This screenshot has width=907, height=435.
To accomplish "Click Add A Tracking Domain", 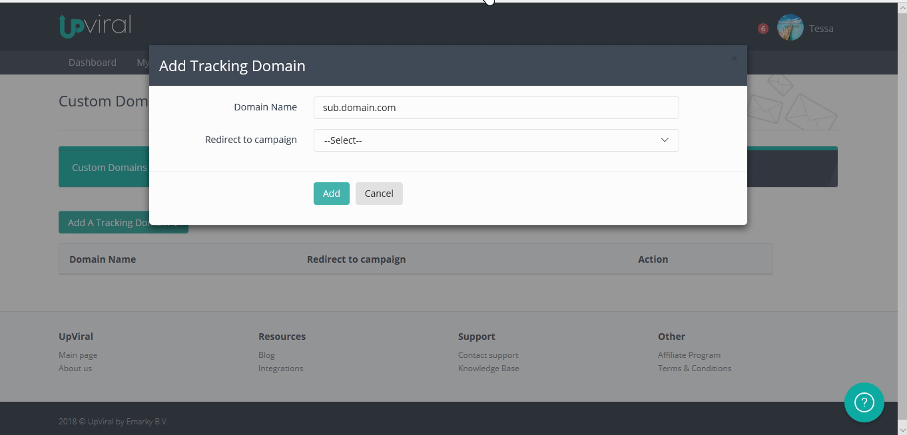I will [x=123, y=221].
